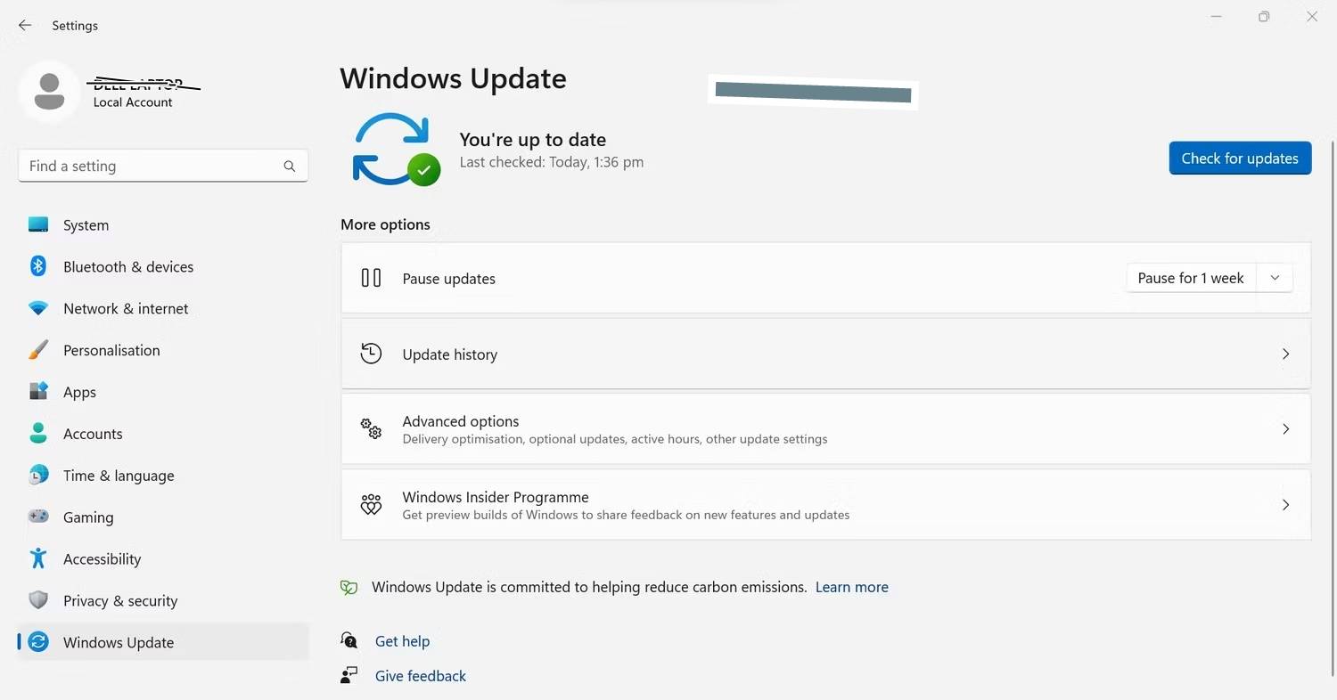Open Windows Insider Programme chevron
This screenshot has height=700, width=1337.
coord(1285,505)
